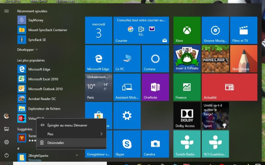
Task: Open the Plus submenu
Action: click(x=71, y=134)
